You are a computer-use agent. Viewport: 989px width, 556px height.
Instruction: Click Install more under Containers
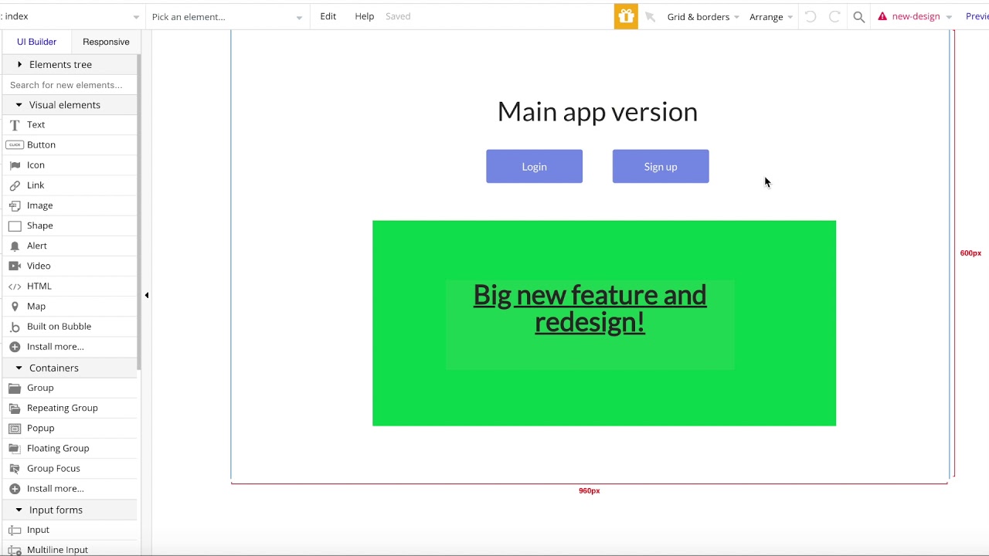[70, 488]
